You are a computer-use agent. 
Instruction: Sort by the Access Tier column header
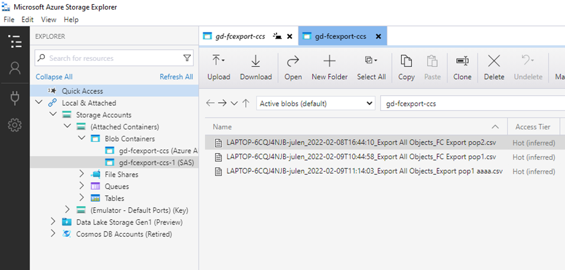[533, 126]
